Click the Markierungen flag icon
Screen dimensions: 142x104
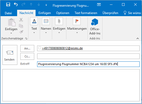tap(77, 21)
